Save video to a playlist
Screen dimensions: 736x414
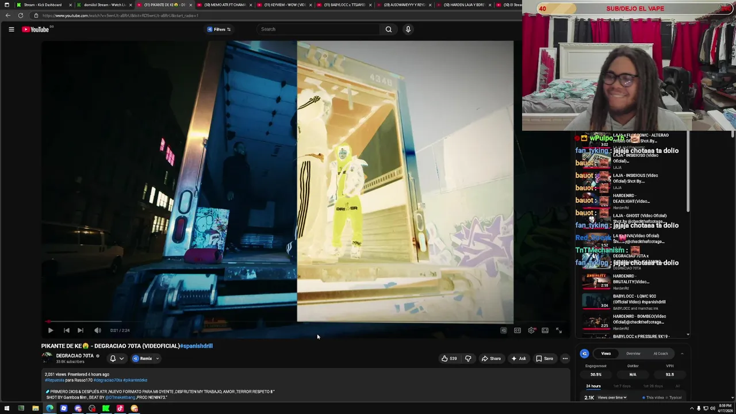pyautogui.click(x=545, y=359)
